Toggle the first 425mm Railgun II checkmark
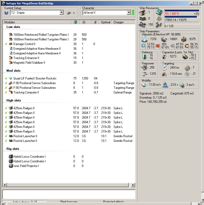The image size is (204, 205). pyautogui.click(x=6, y=108)
